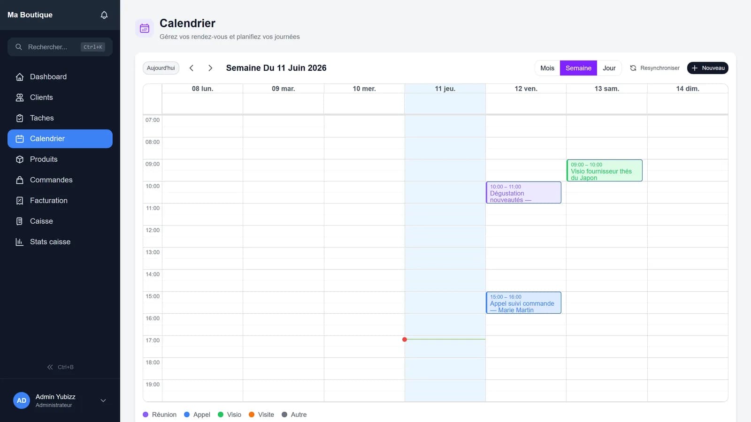
Task: Click the 19:00 time label
Action: (153, 384)
